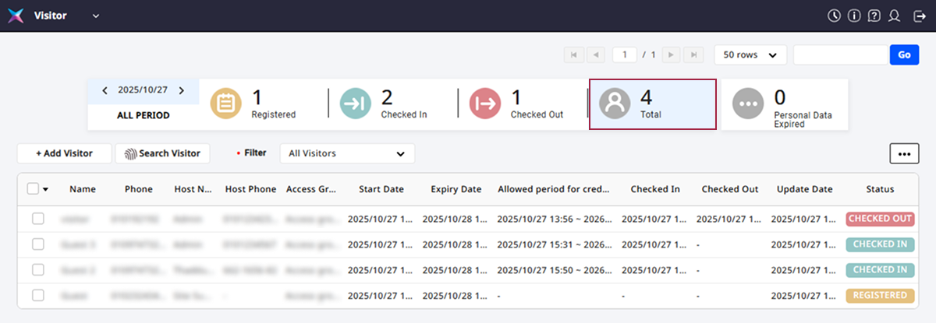Open the user profile icon

(x=895, y=16)
